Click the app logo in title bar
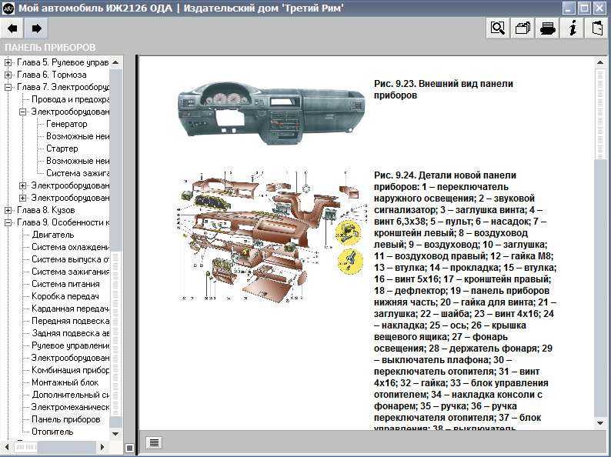This screenshot has width=611, height=457. (x=8, y=8)
